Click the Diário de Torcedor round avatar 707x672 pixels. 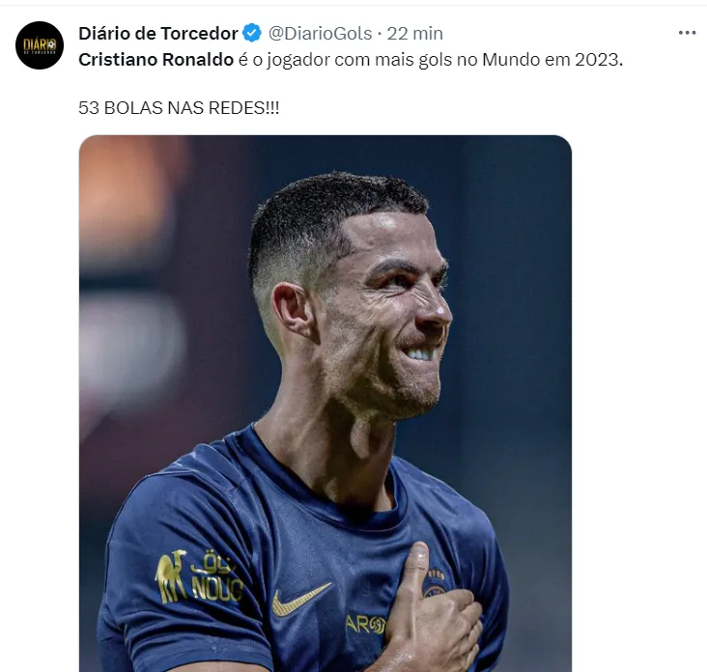click(x=40, y=45)
